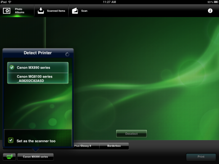This screenshot has height=164, width=219.
Task: Tap the spinning refresh indicator
Action: tap(67, 54)
